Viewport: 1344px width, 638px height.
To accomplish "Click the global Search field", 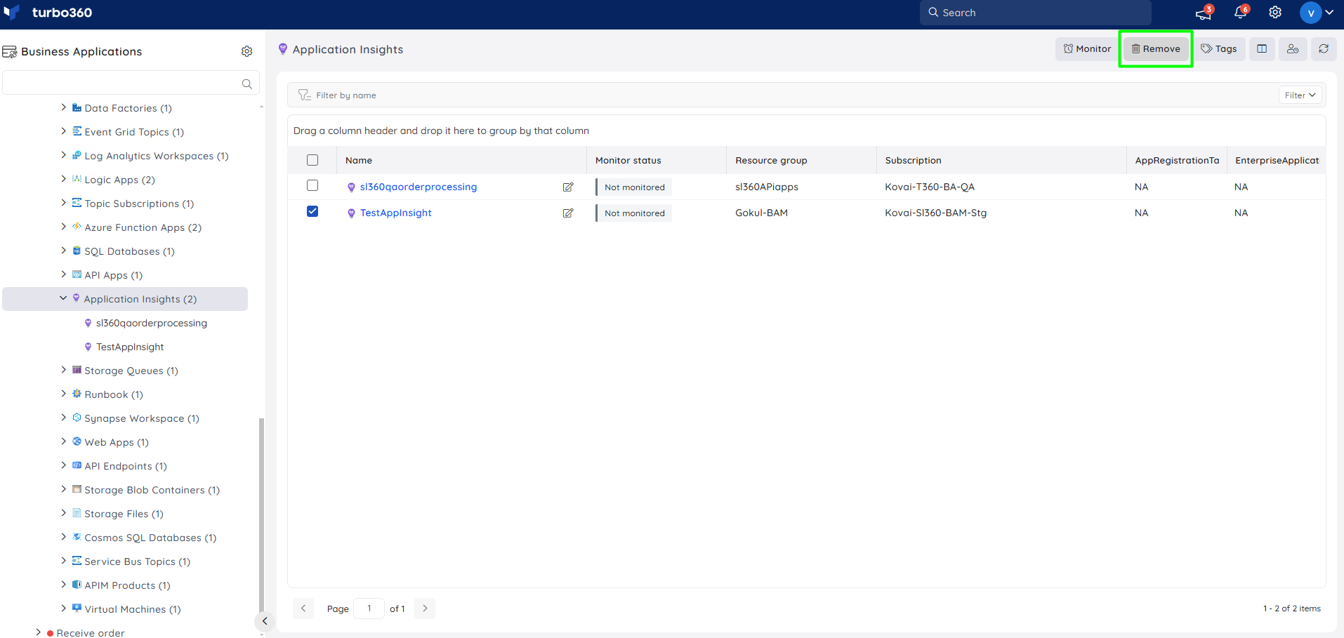I will coord(1035,13).
